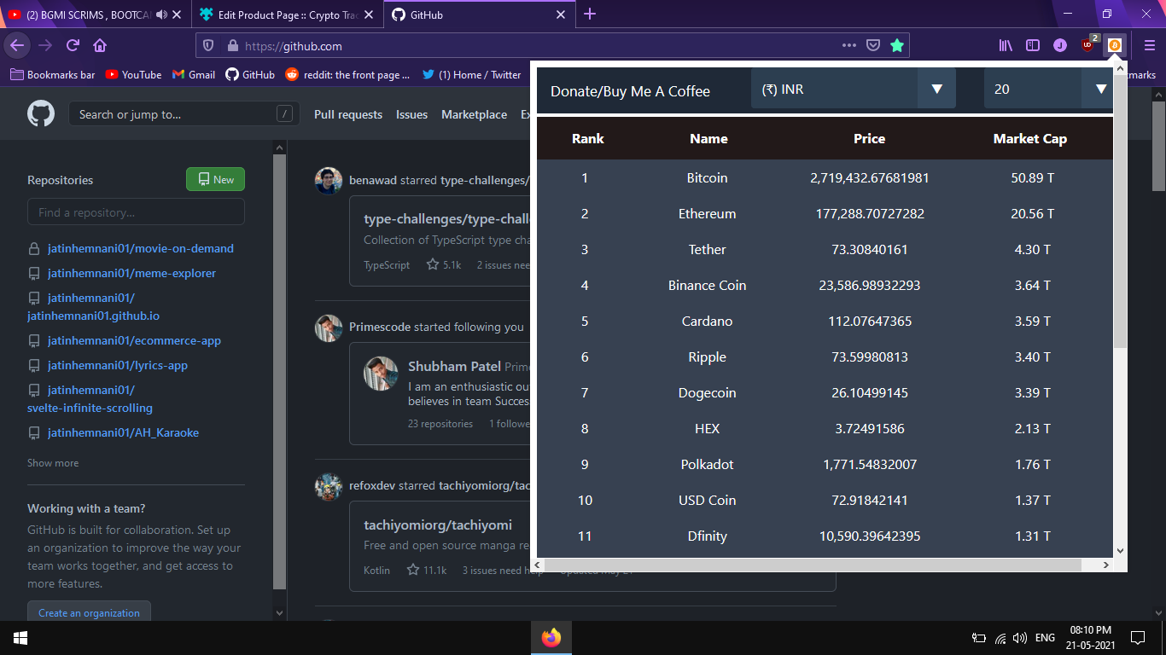Screen dimensions: 1166x655
Task: Expand the coin count dropdown showing 20
Action: [x=1048, y=89]
